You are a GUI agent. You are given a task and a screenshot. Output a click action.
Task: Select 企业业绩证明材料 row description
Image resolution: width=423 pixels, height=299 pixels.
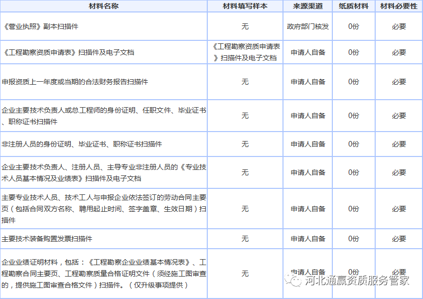104,274
